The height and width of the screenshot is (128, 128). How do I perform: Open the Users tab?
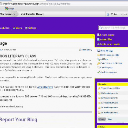[x=19, y=28]
